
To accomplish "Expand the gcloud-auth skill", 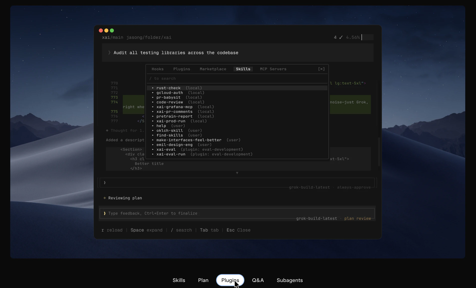I will (237, 93).
